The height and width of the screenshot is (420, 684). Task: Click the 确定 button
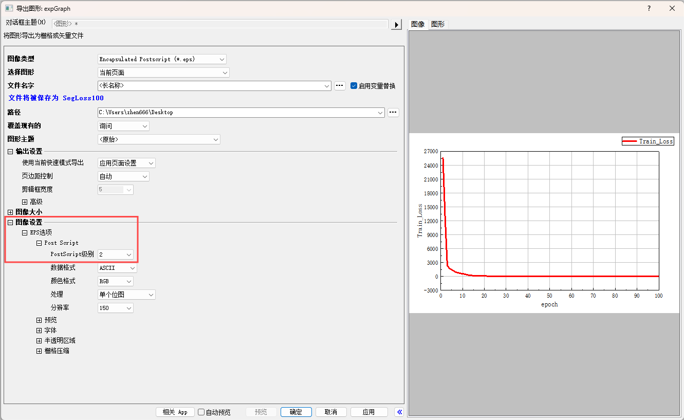(x=296, y=412)
